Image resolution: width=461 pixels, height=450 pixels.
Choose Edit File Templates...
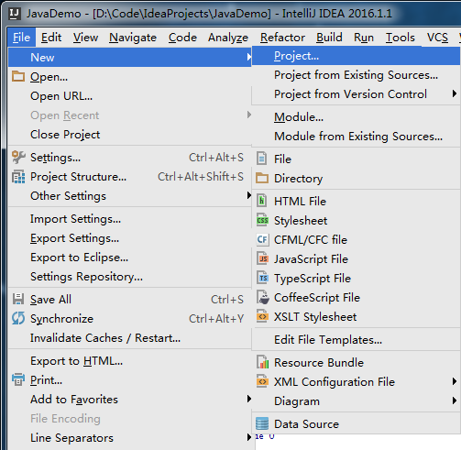pyautogui.click(x=356, y=339)
